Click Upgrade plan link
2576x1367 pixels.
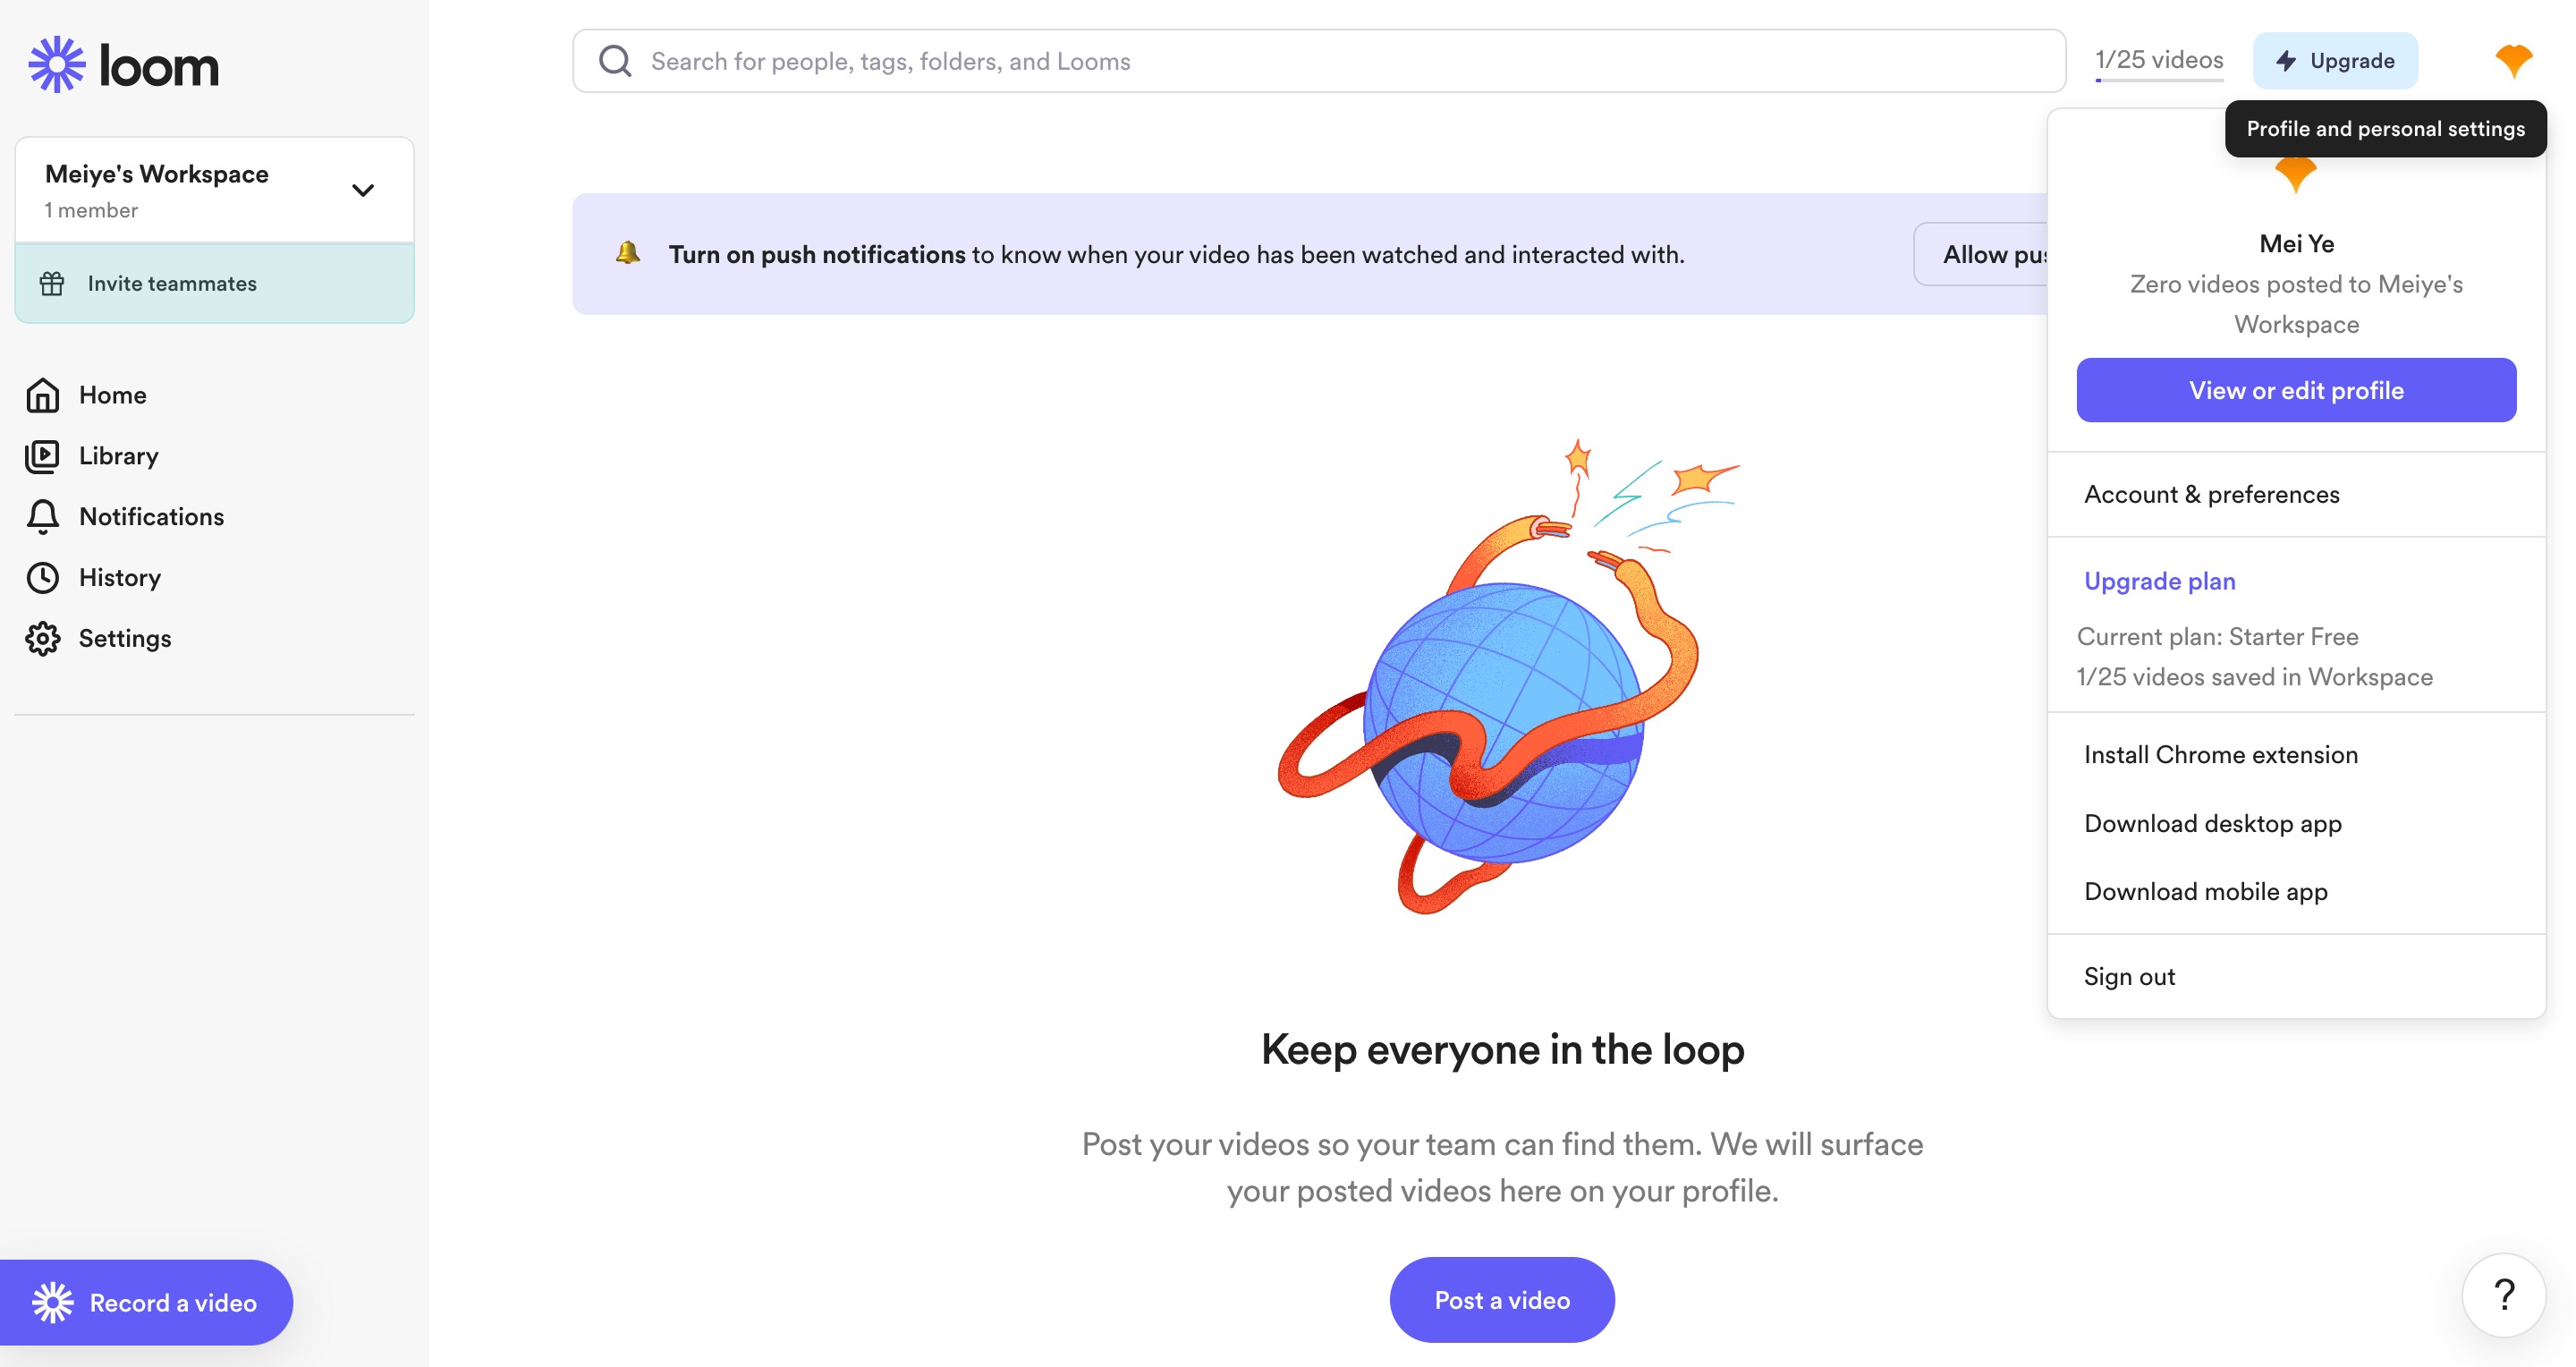2159,581
